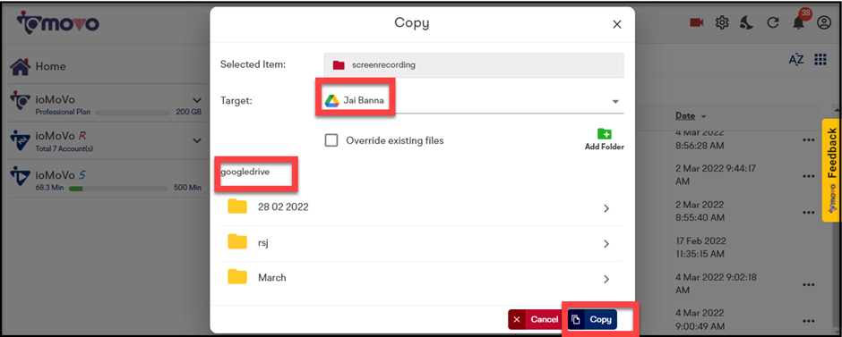
Task: Open the Feedback side tab
Action: [831, 171]
